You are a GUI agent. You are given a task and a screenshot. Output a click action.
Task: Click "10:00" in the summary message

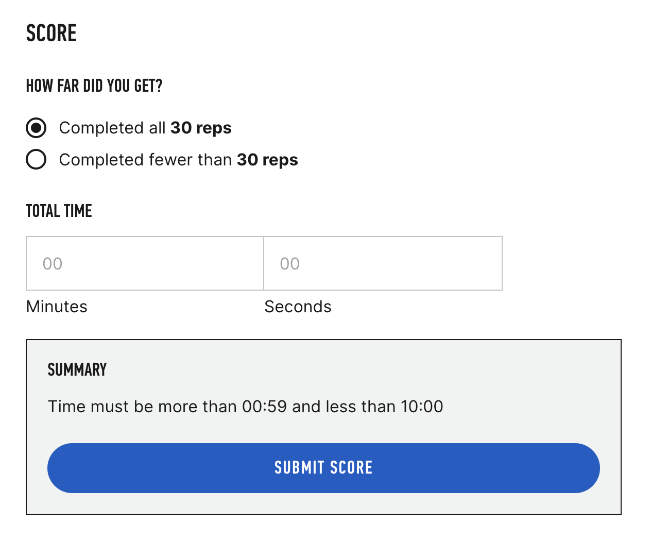pyautogui.click(x=422, y=407)
